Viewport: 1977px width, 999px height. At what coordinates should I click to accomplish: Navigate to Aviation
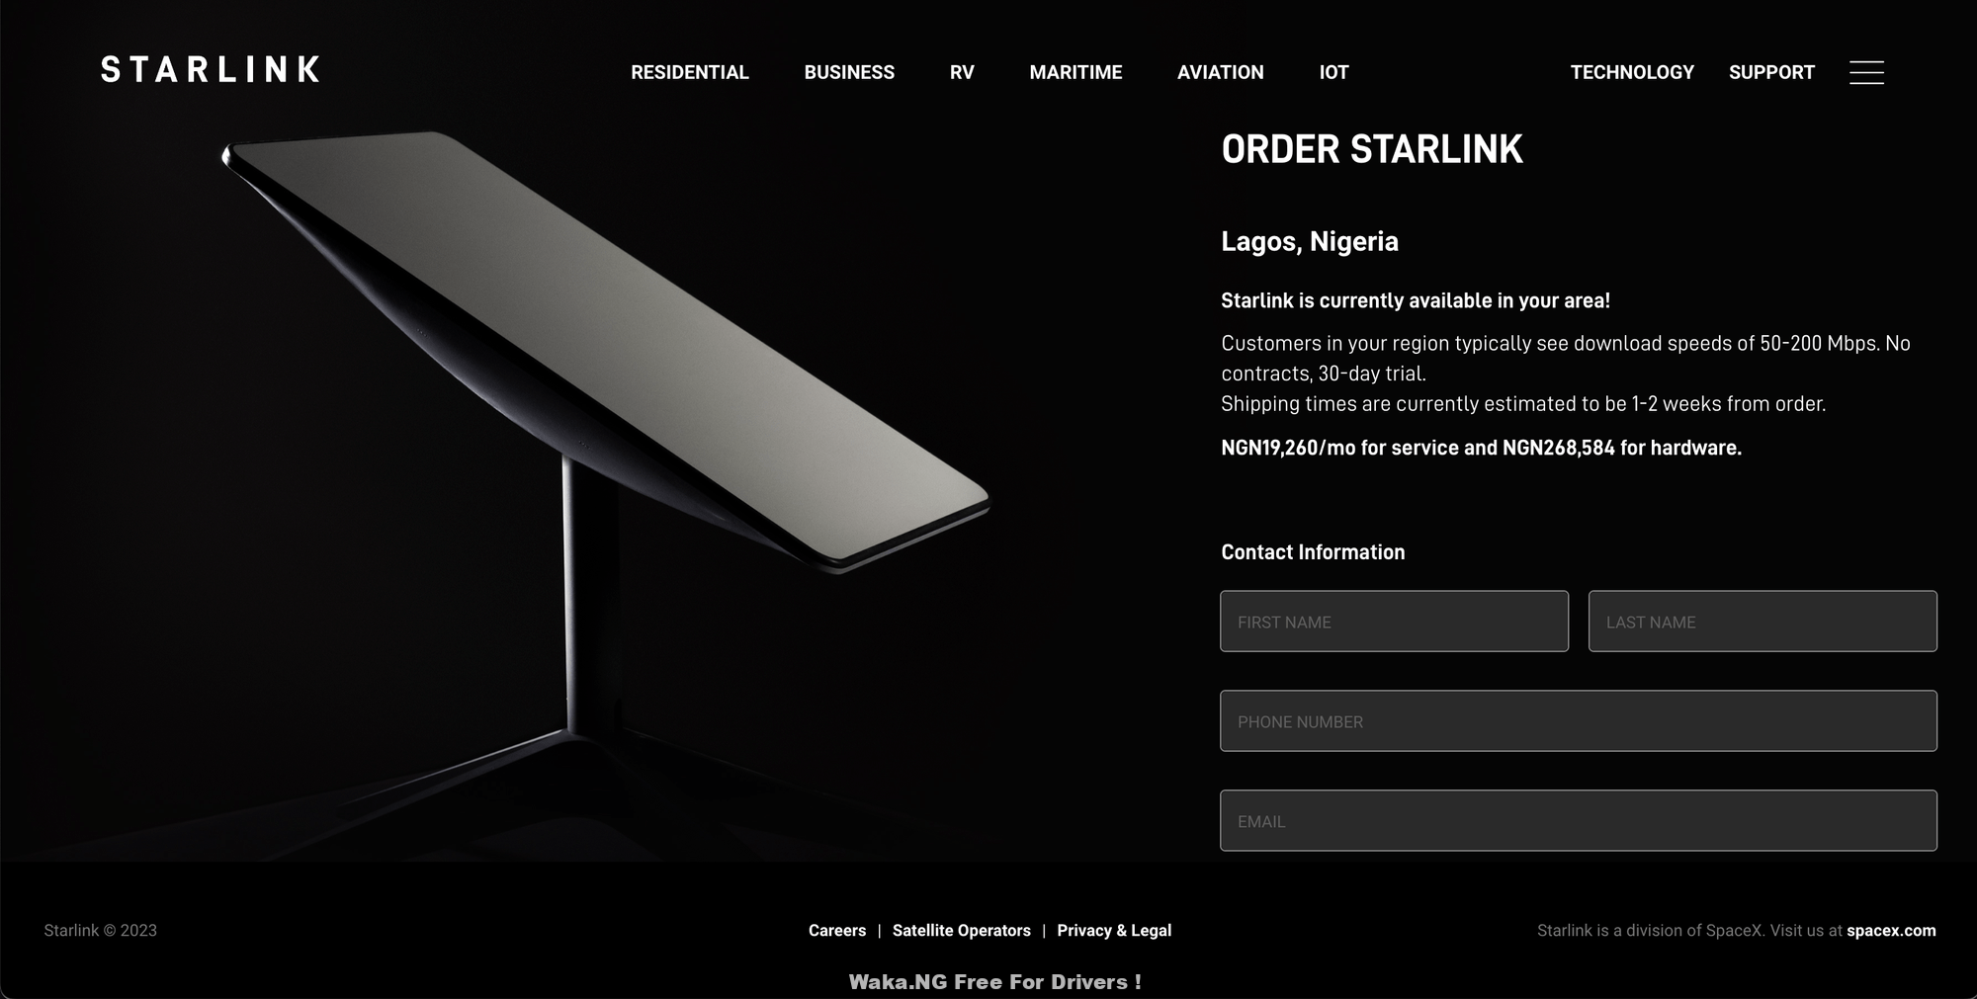(1220, 72)
